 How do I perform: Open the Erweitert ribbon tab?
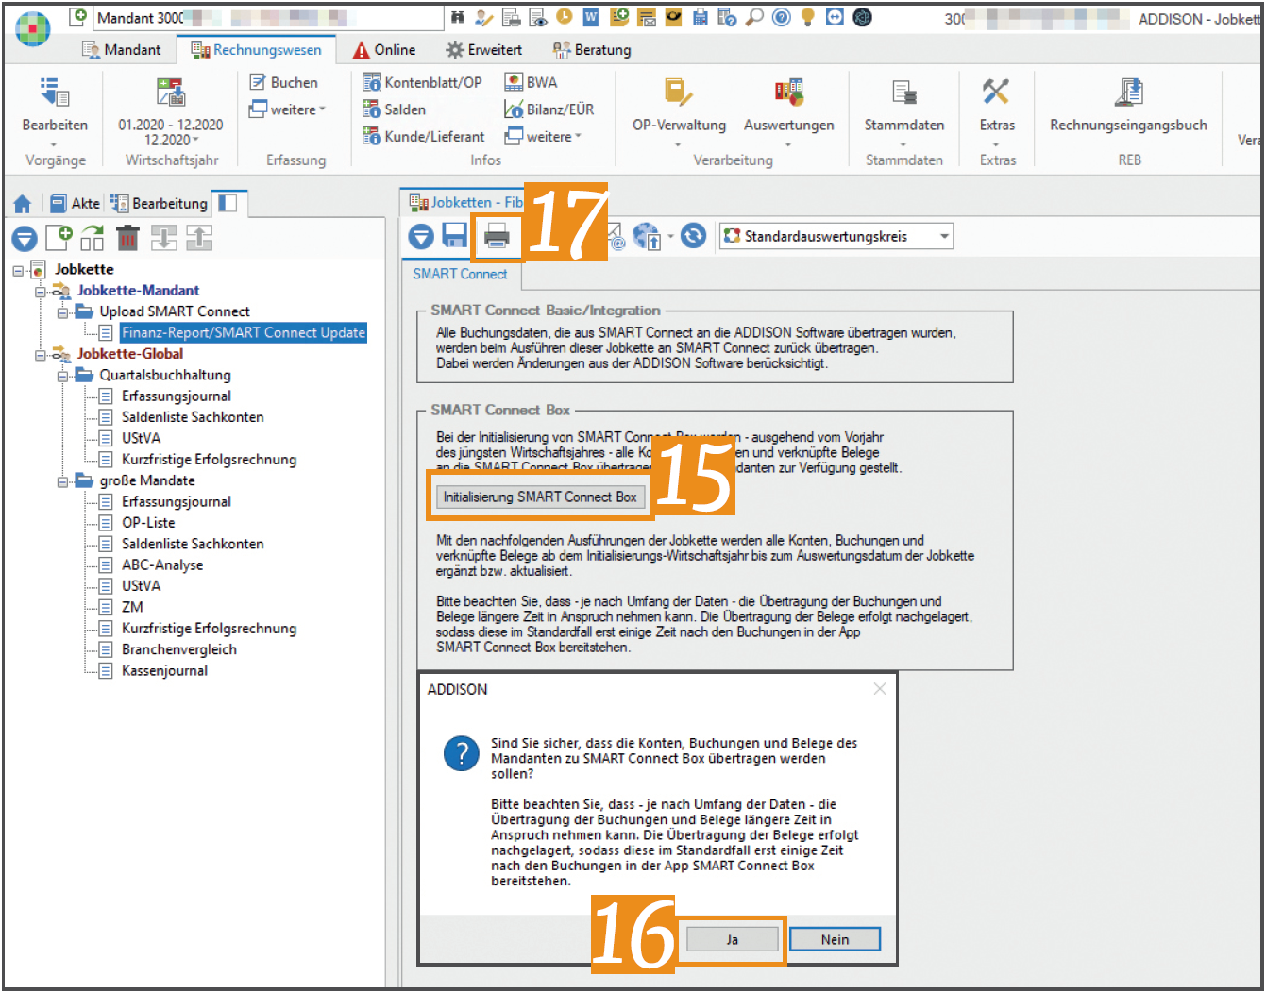point(484,50)
